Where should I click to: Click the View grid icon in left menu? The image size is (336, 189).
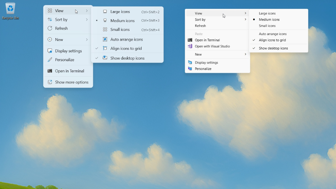click(50, 11)
